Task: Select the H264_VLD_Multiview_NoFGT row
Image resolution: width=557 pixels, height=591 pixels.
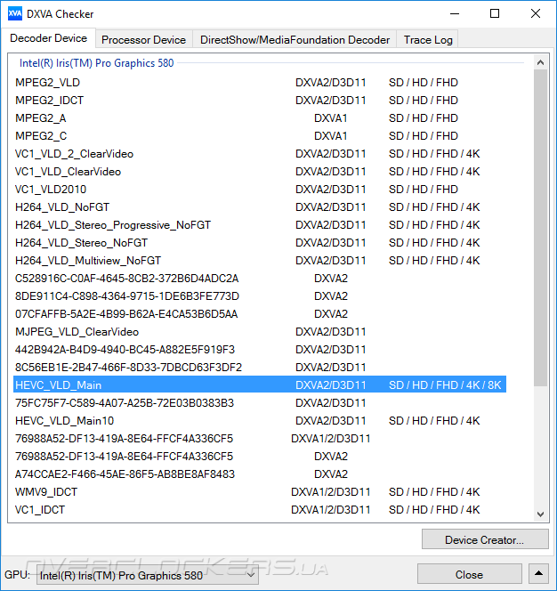Action: click(260, 261)
